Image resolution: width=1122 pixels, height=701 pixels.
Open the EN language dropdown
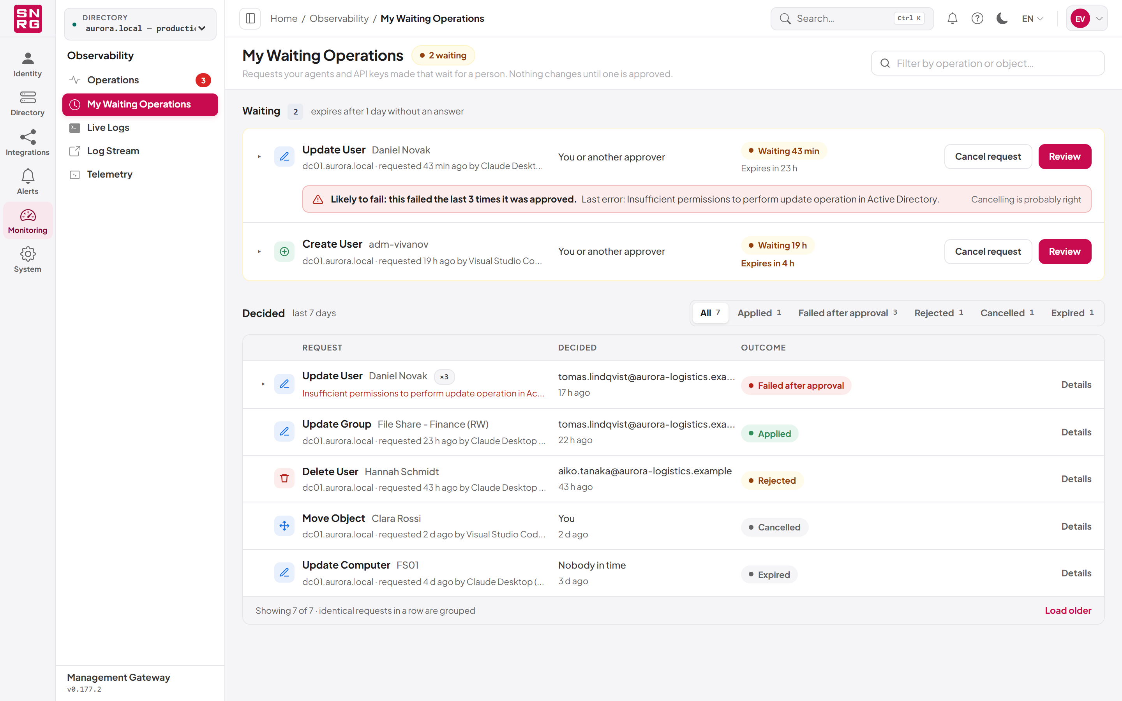(1032, 19)
